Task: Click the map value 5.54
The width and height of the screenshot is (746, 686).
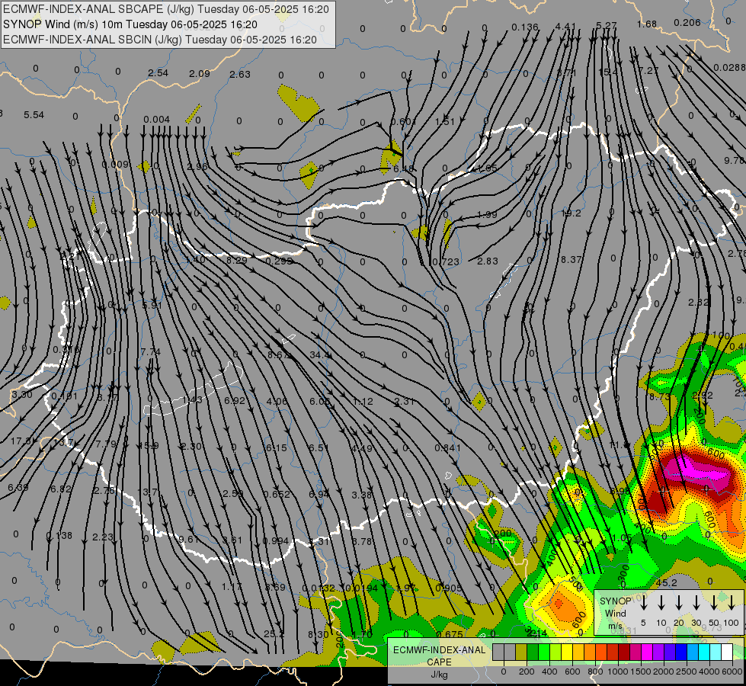Action: click(x=34, y=115)
